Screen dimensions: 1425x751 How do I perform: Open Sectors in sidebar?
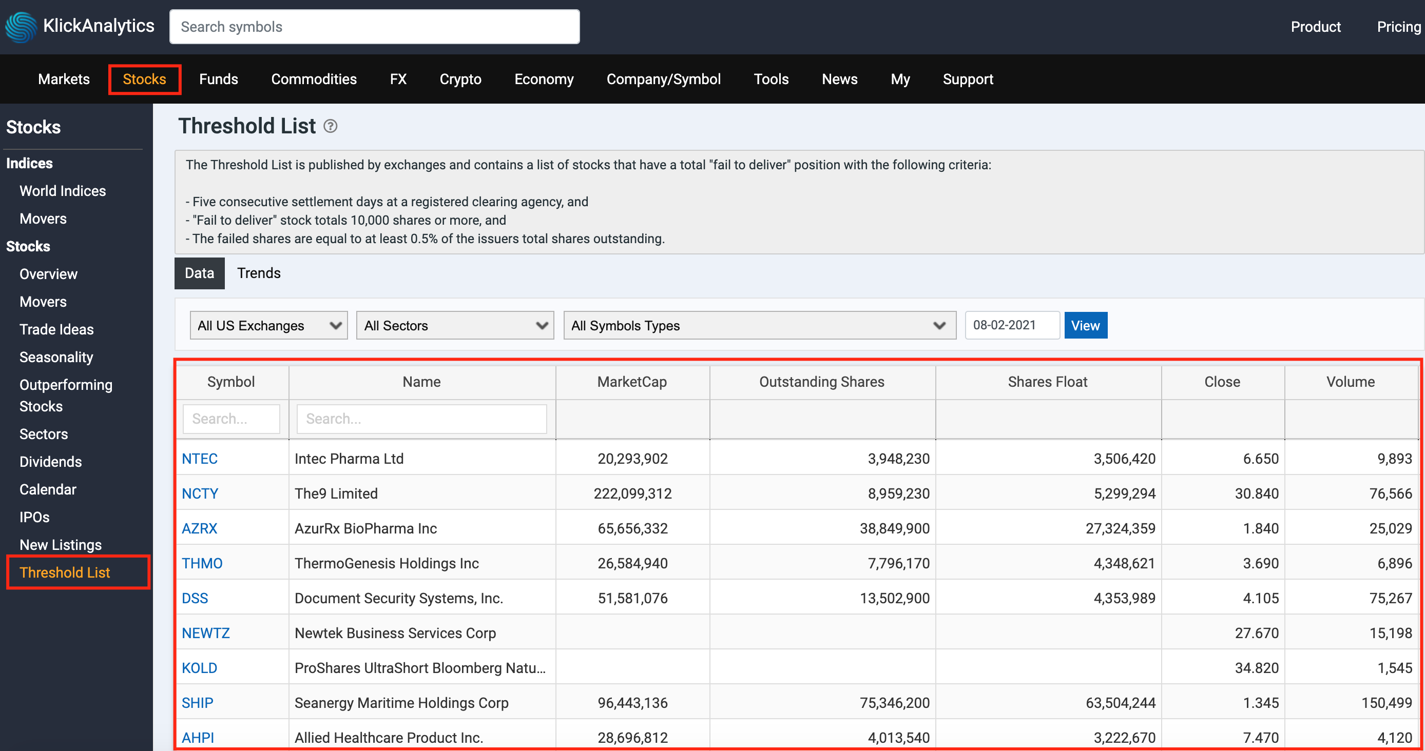pos(44,434)
